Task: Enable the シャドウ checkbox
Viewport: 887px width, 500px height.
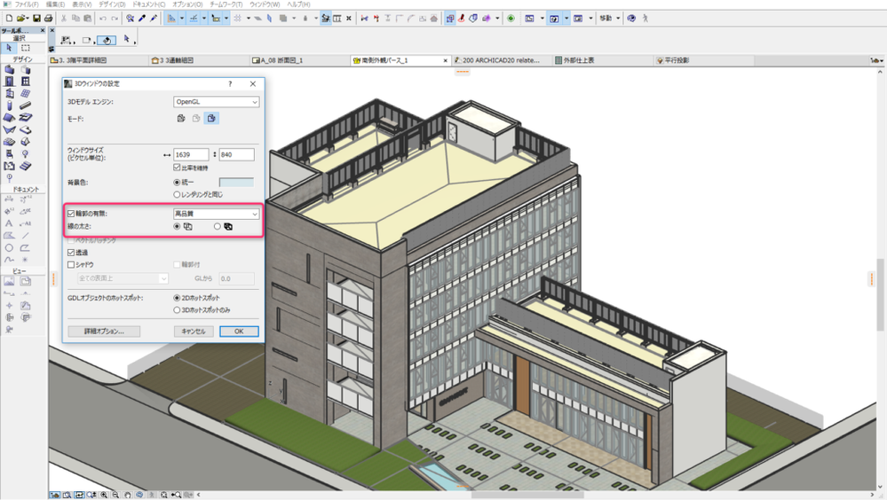Action: 72,264
